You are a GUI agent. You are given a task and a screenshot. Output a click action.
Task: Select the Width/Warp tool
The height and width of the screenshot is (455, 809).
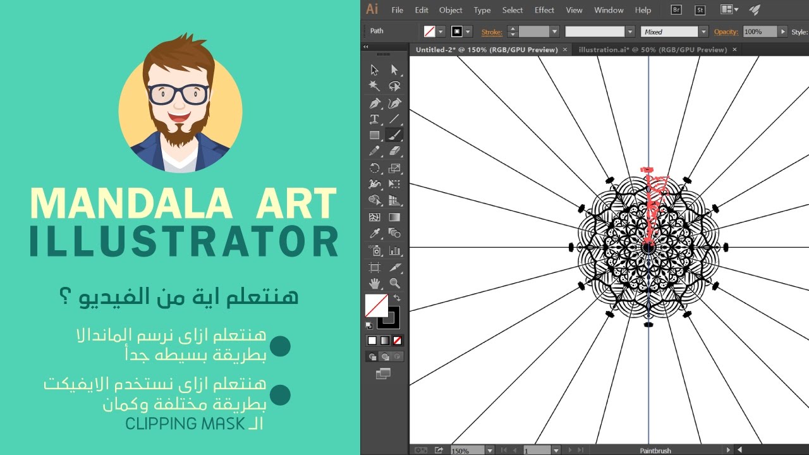point(374,185)
